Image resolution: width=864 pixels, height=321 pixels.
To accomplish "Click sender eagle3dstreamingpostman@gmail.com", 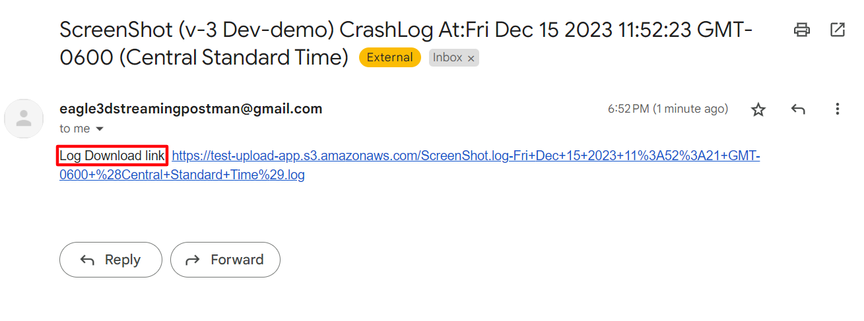I will (191, 109).
